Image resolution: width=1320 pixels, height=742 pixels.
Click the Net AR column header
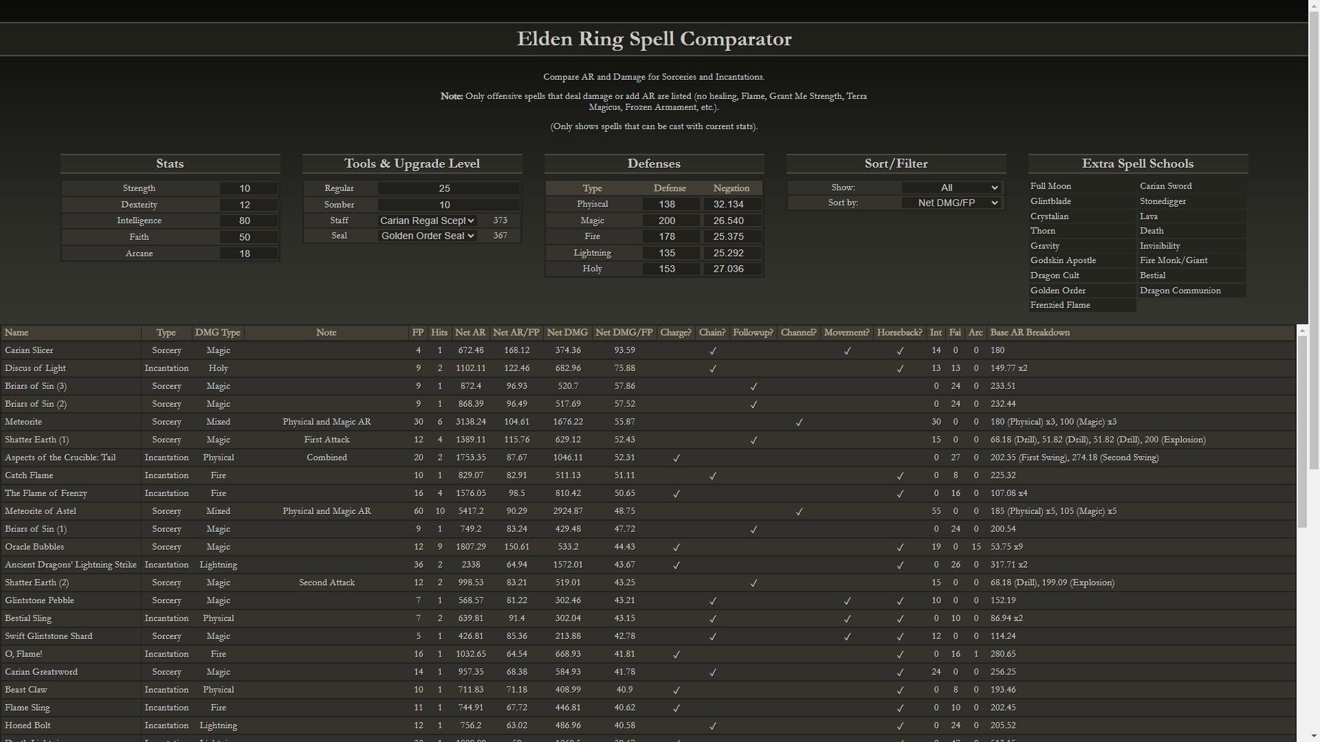coord(470,333)
